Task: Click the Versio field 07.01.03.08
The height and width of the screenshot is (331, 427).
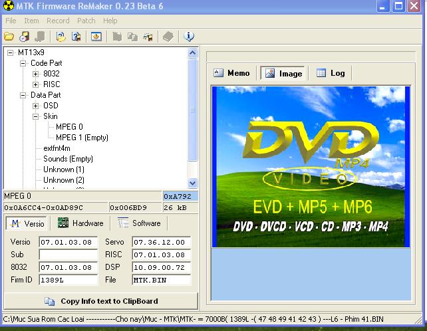Action: 68,242
